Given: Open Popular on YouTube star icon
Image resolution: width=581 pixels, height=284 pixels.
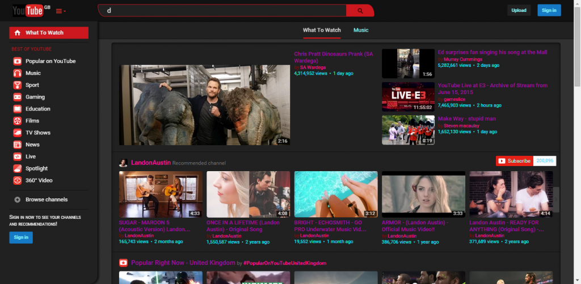Looking at the screenshot, I should pos(17,61).
